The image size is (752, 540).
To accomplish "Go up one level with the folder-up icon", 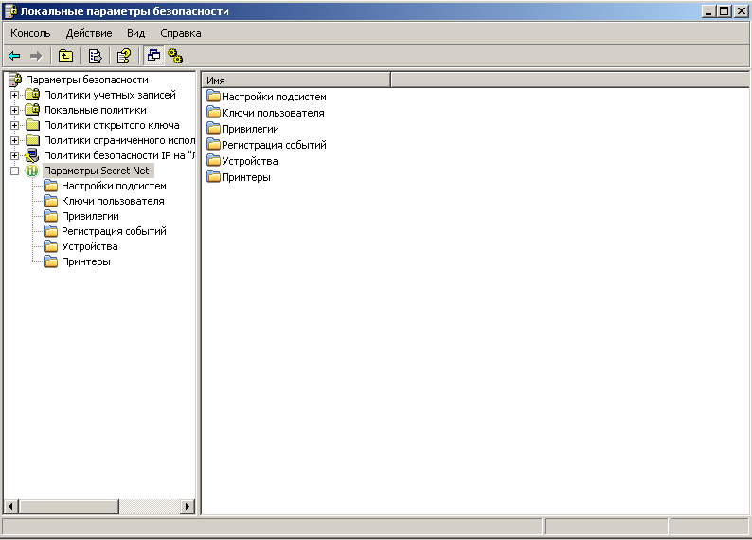I will (x=65, y=56).
